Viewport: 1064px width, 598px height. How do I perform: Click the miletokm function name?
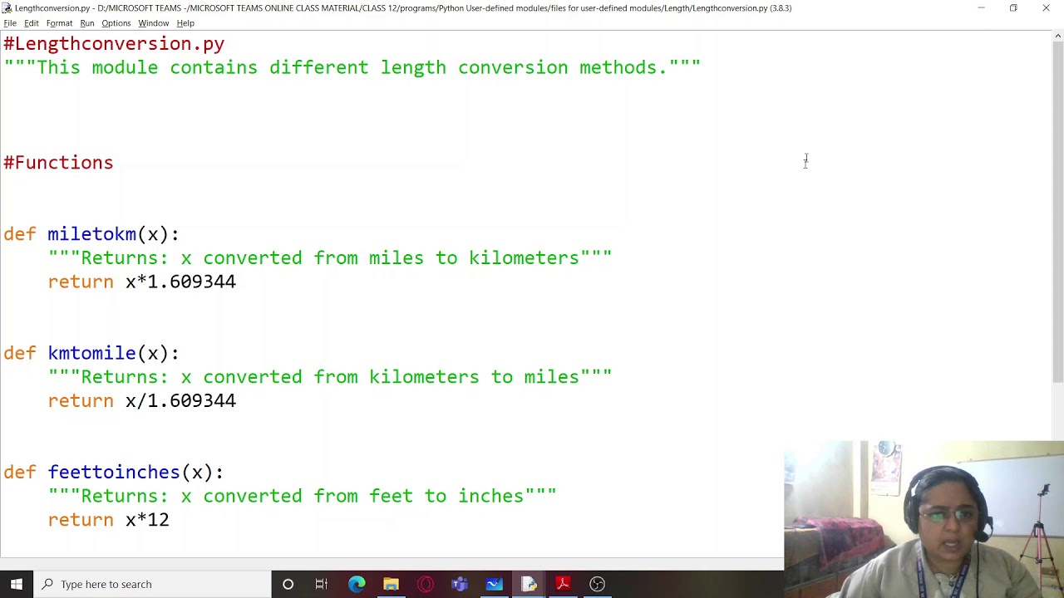(91, 234)
